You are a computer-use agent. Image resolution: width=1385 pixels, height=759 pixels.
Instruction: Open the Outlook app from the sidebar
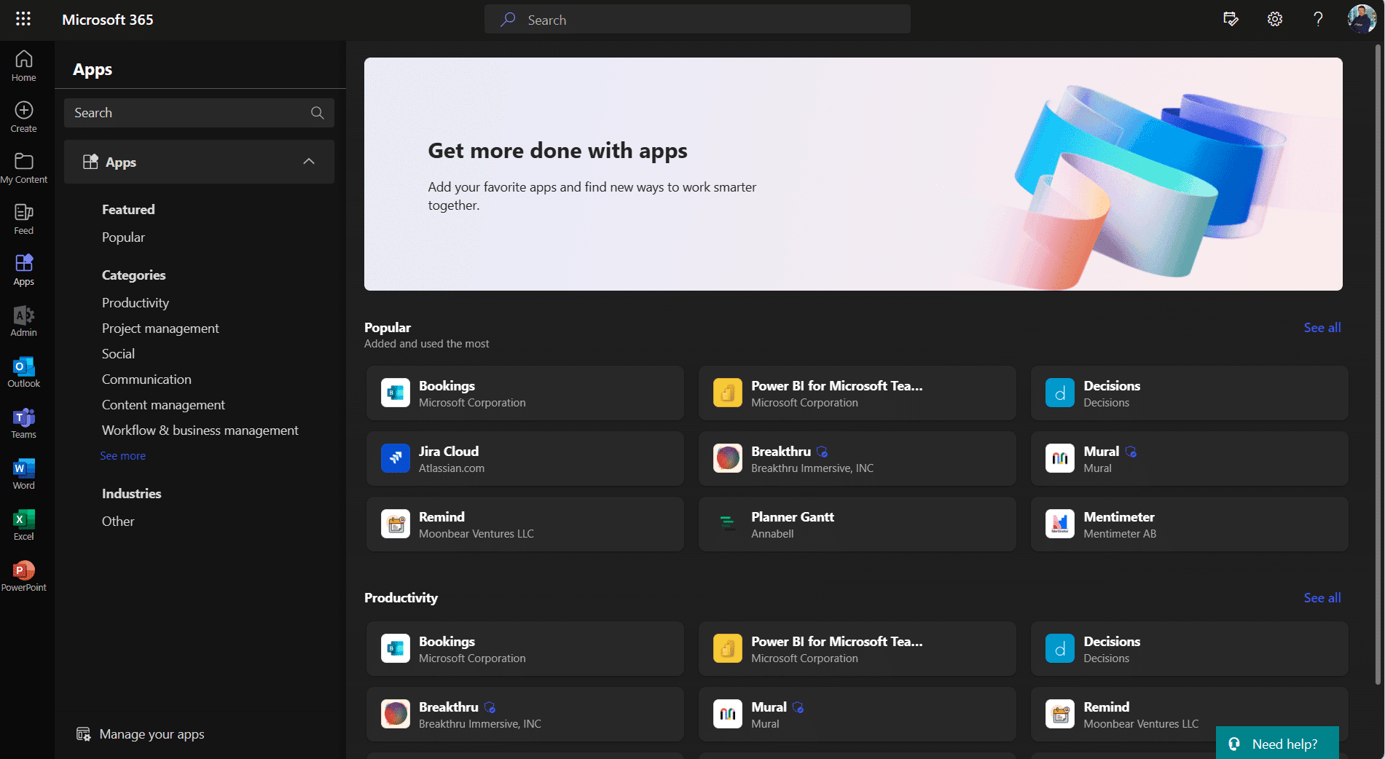click(x=23, y=372)
